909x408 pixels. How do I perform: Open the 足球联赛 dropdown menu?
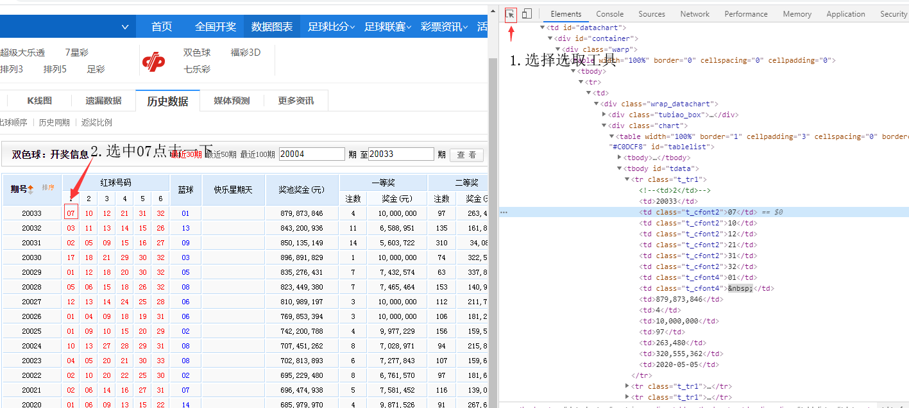click(388, 27)
